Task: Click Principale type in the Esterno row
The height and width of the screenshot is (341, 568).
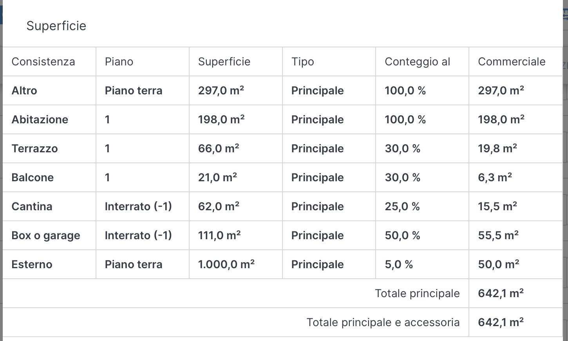Action: 317,264
